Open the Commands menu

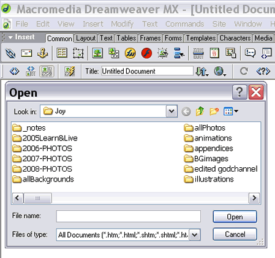point(185,24)
